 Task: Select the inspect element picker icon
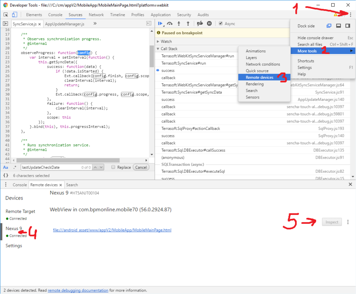coord(6,15)
